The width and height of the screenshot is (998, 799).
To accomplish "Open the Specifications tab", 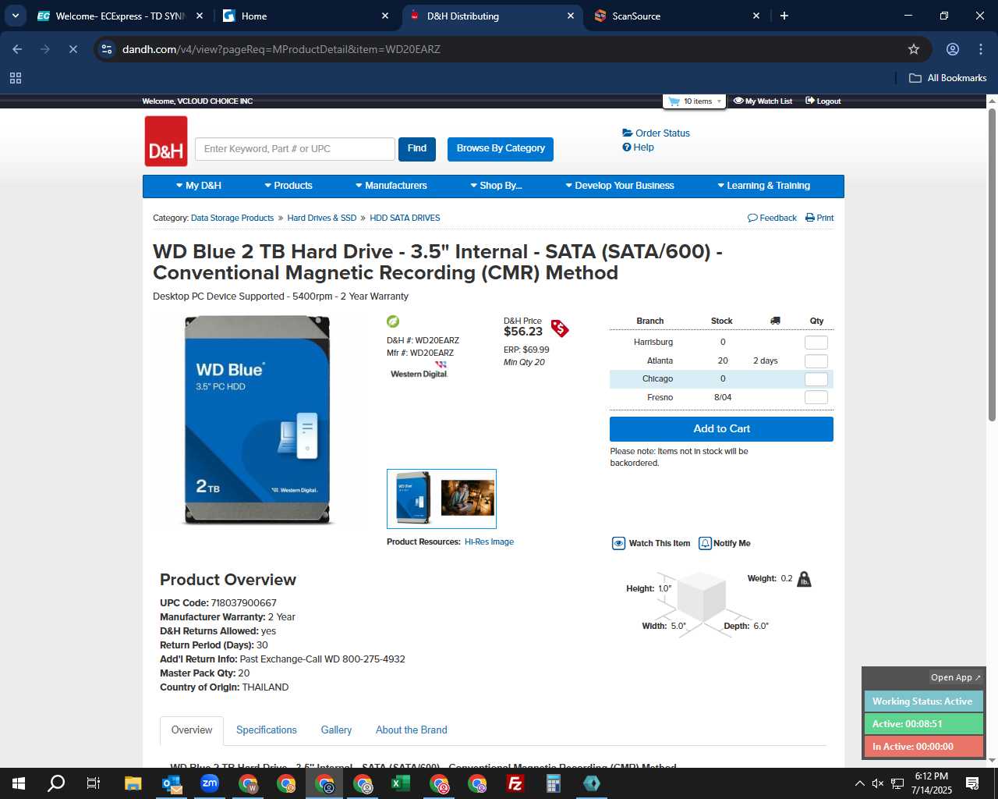I will pyautogui.click(x=267, y=730).
